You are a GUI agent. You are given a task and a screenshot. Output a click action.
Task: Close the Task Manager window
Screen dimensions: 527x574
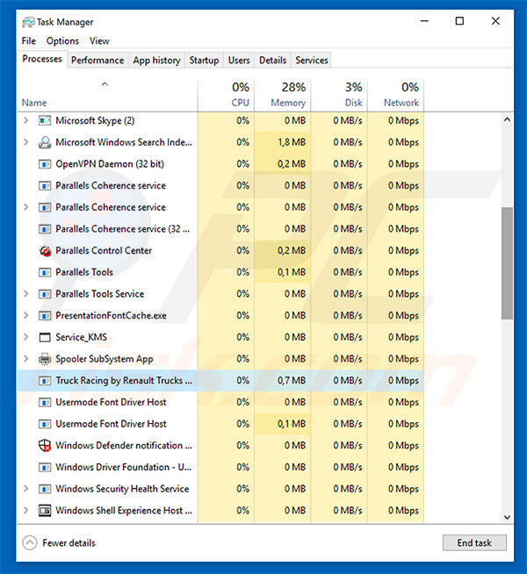495,21
